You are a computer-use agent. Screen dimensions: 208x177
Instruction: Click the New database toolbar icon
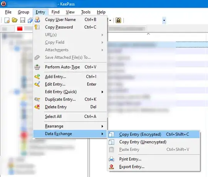7,20
